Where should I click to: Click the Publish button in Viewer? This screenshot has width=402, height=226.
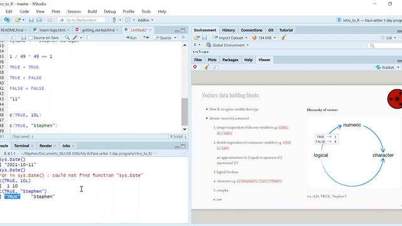pyautogui.click(x=385, y=67)
